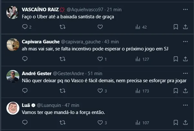Bookmark the Capivara Gauche tweet
Viewport: 194px width, 131px height.
[176, 59]
